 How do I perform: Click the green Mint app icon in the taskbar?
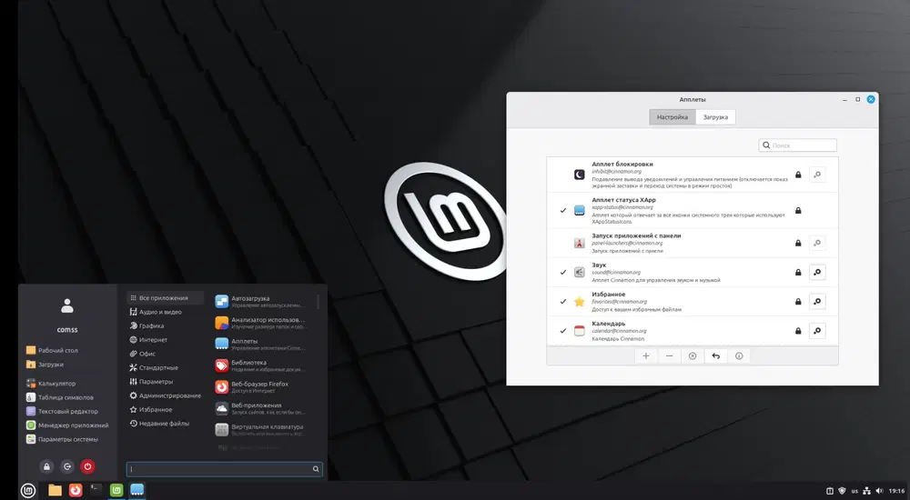click(x=116, y=490)
